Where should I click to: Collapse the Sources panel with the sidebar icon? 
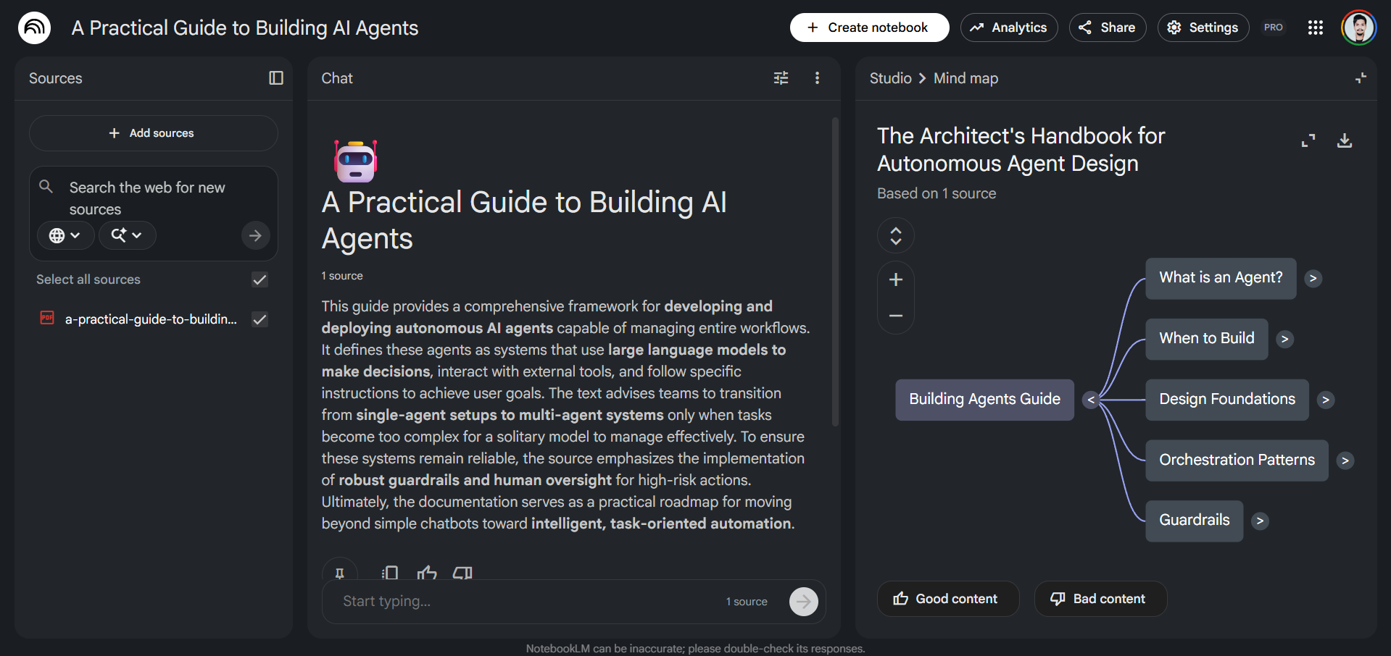click(x=275, y=78)
